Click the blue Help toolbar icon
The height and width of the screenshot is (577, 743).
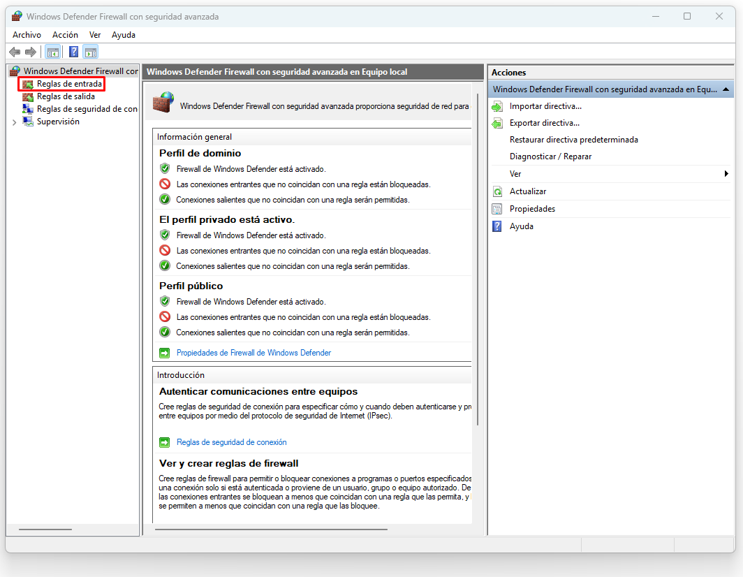pos(73,52)
